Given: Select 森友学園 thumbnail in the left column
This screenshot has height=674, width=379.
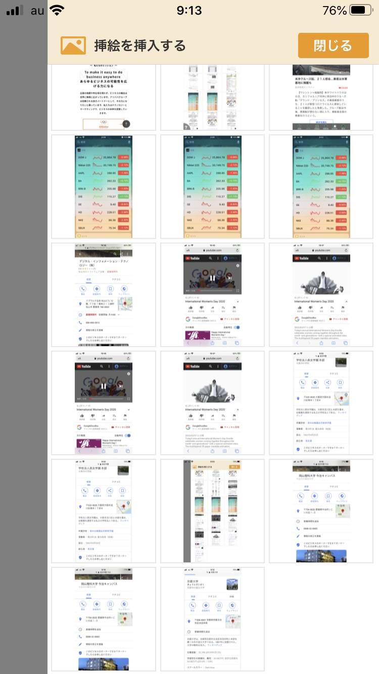Looking at the screenshot, I should point(104,511).
